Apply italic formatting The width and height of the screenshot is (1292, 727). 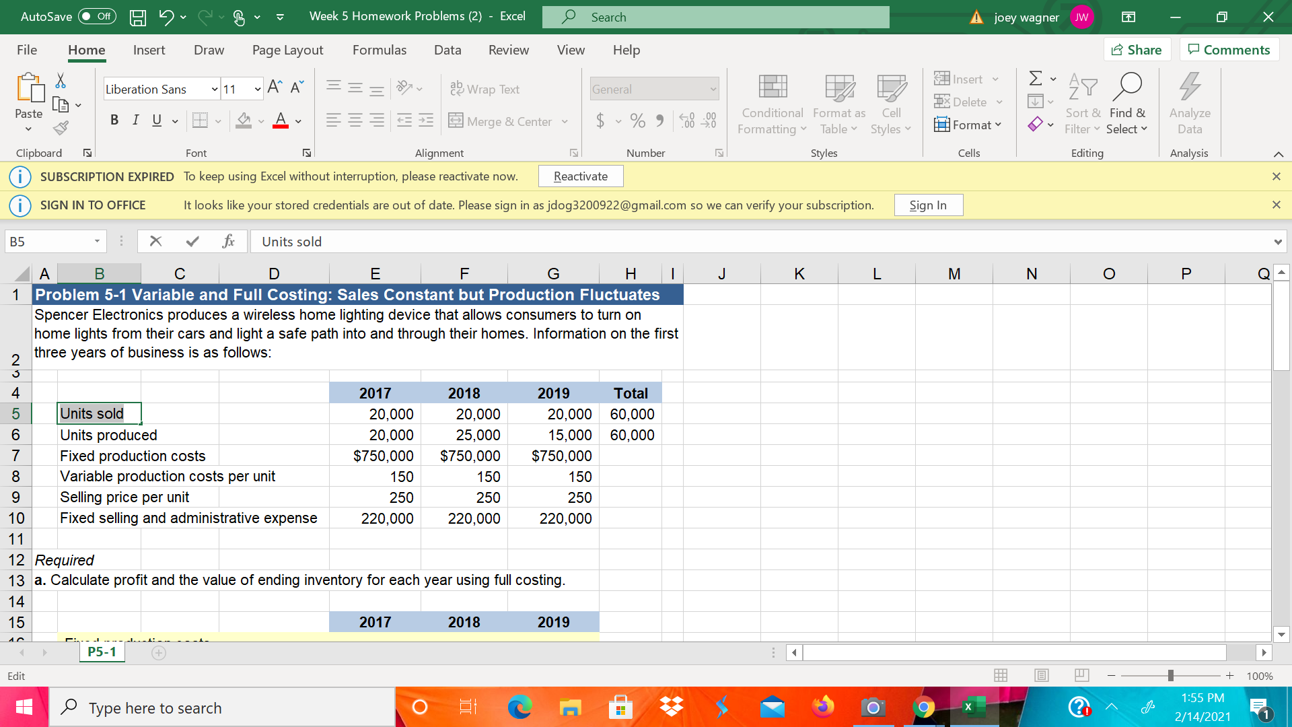(135, 120)
